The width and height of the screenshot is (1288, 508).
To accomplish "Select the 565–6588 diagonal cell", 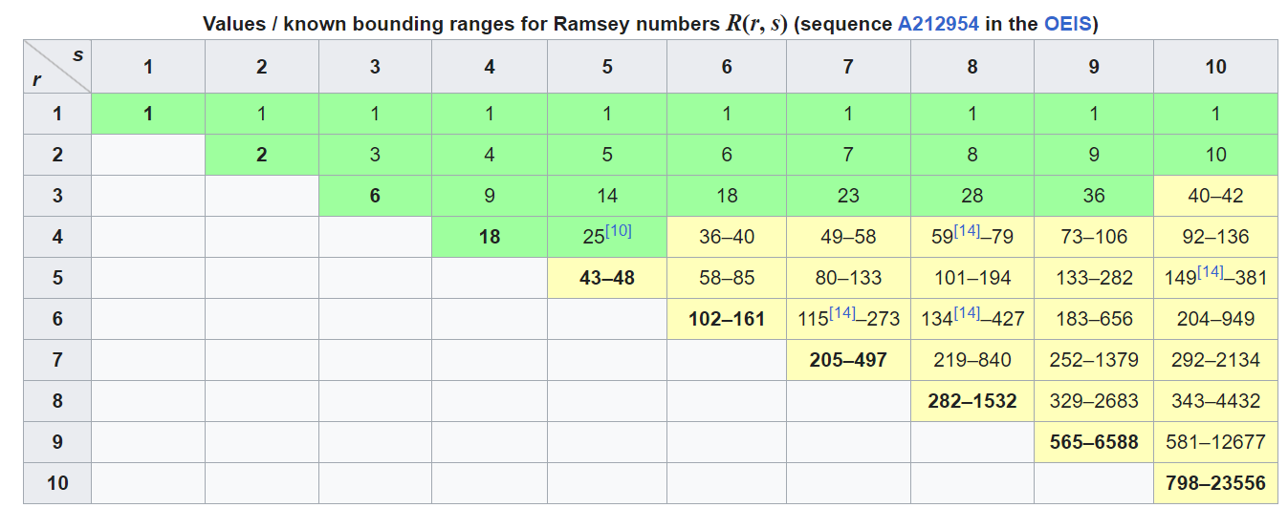I will pyautogui.click(x=1094, y=442).
